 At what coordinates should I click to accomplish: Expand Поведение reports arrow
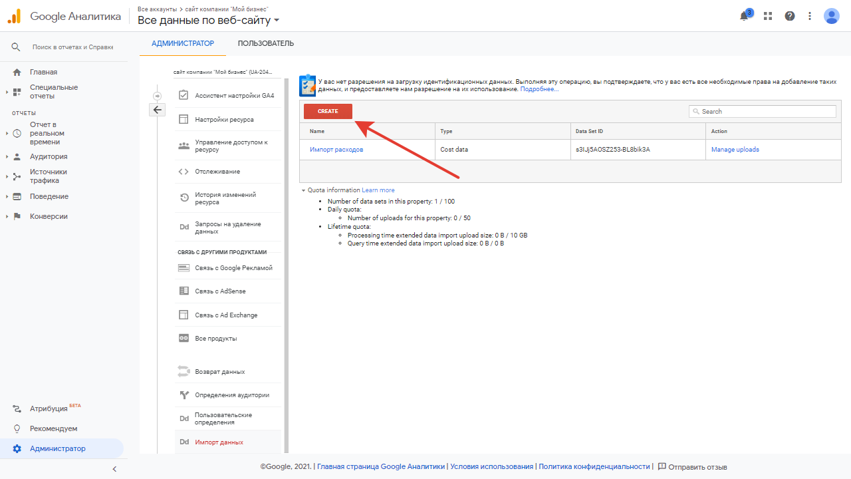point(7,197)
